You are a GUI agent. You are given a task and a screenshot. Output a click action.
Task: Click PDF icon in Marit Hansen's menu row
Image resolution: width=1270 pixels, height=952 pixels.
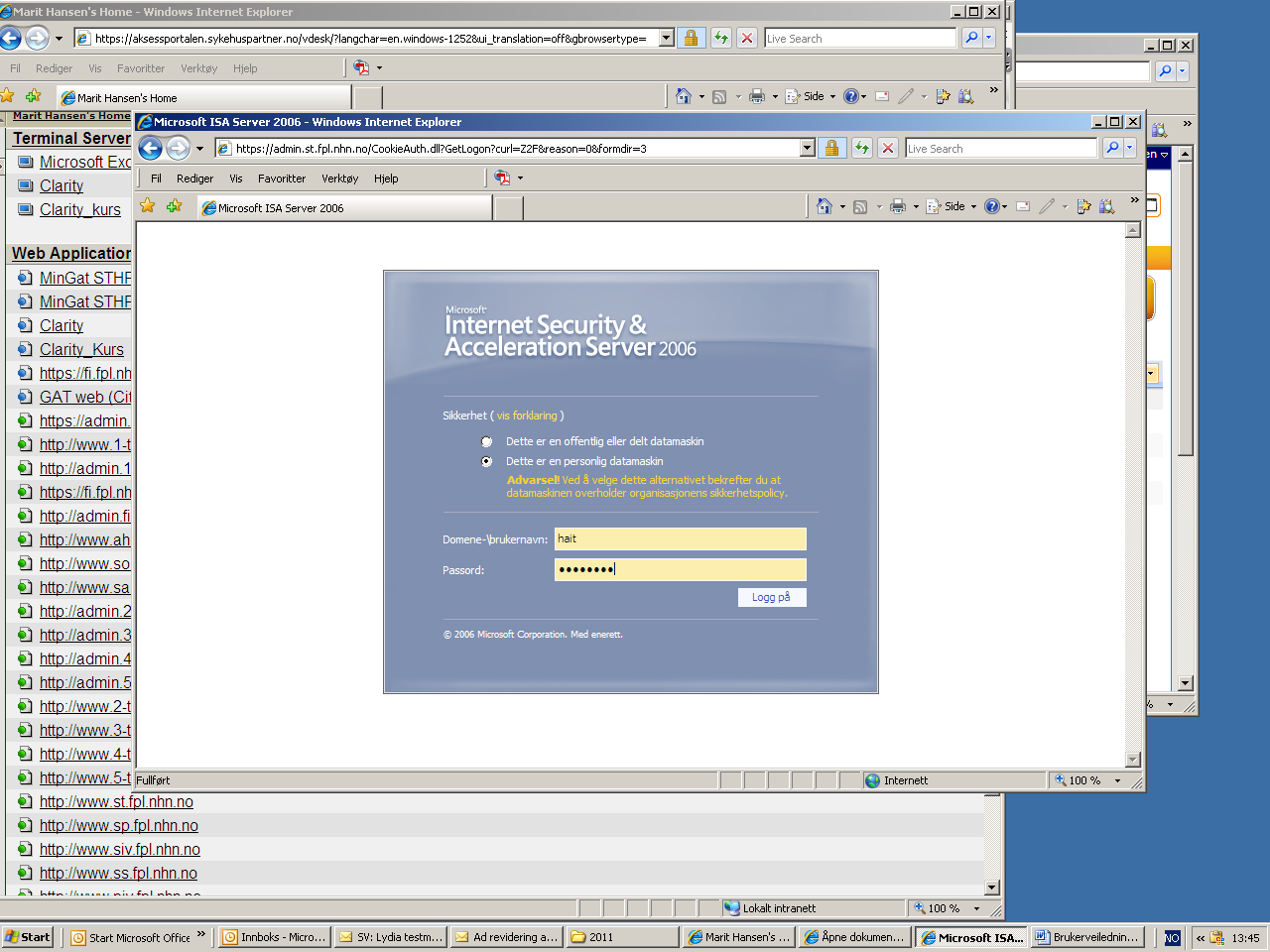tap(361, 67)
